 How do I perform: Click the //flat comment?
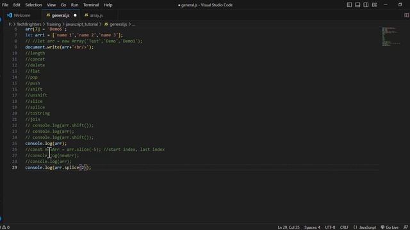click(33, 71)
